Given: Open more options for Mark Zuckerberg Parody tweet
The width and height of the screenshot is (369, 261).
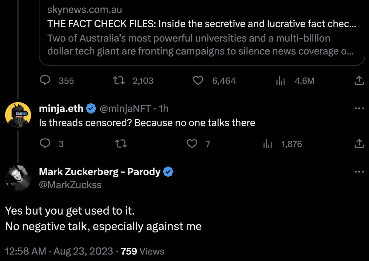Looking at the screenshot, I should tap(359, 172).
